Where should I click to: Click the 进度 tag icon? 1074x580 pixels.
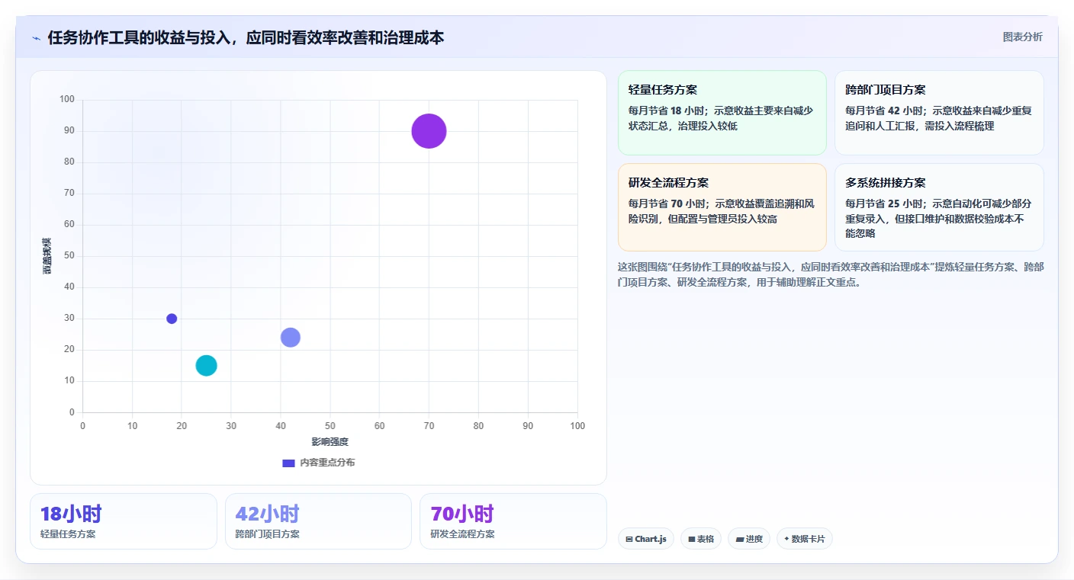[740, 539]
